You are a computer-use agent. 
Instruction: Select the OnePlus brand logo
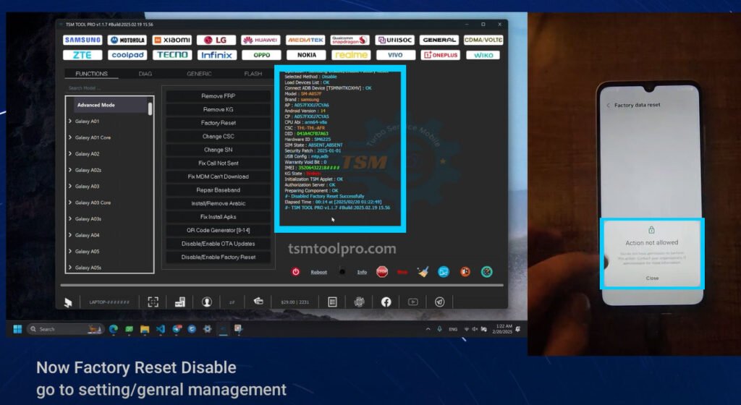click(x=441, y=55)
